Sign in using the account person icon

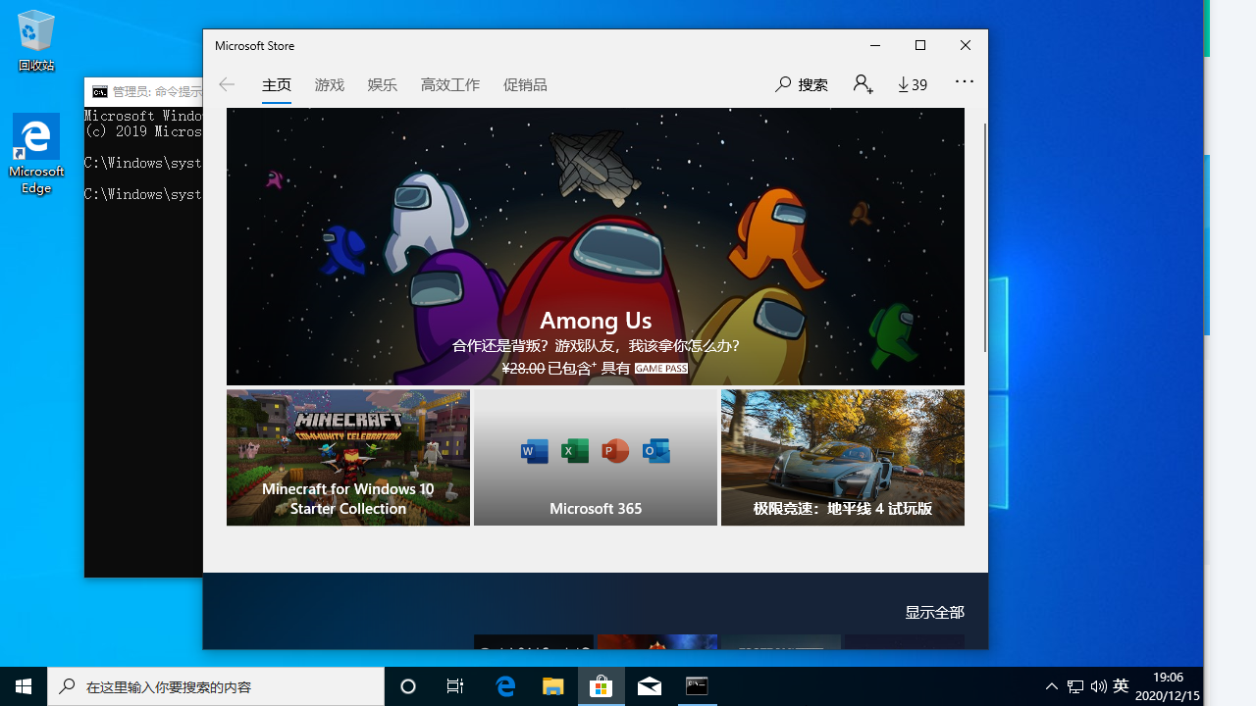[861, 84]
